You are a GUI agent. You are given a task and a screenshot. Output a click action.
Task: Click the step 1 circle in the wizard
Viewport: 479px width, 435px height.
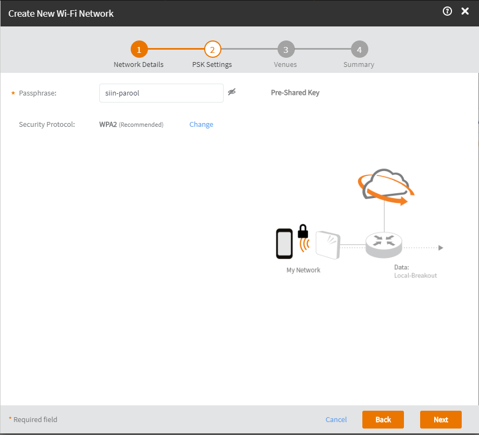click(x=139, y=50)
